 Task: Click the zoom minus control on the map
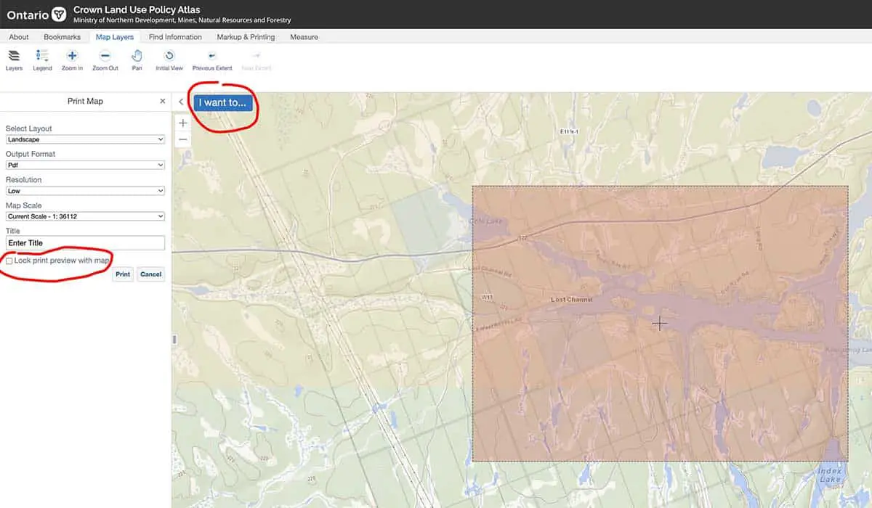183,139
